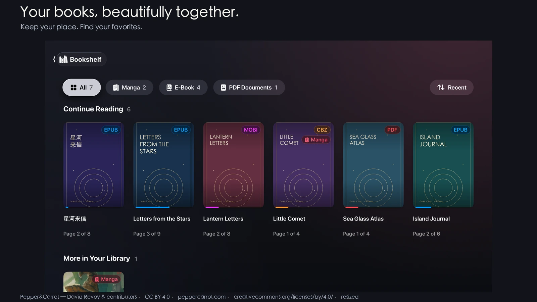
Task: Open the Sea Glass Atlas cover
Action: tap(373, 165)
